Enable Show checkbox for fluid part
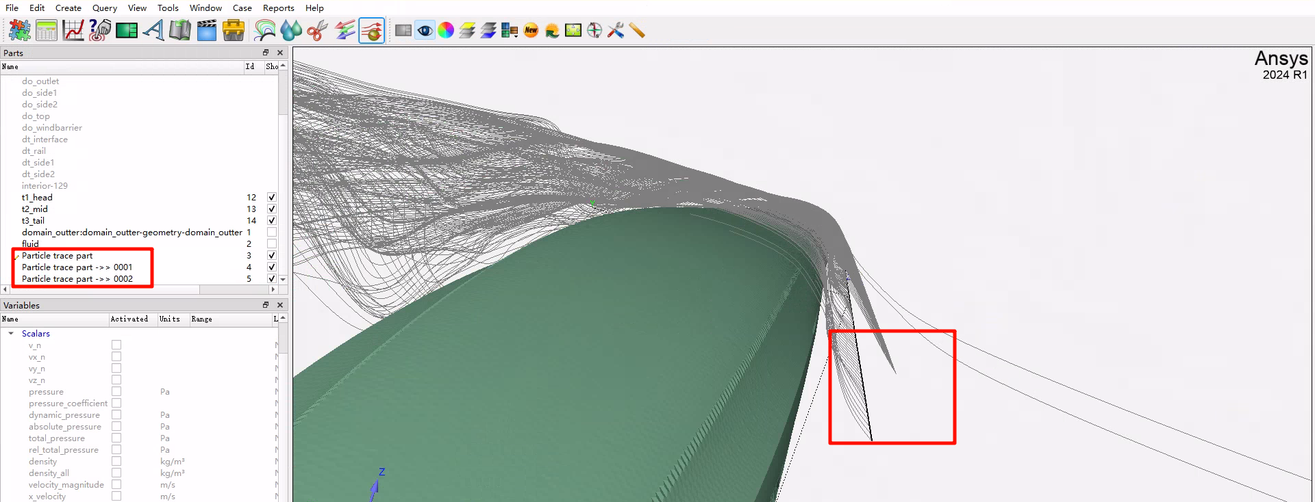Image resolution: width=1315 pixels, height=502 pixels. pos(272,244)
